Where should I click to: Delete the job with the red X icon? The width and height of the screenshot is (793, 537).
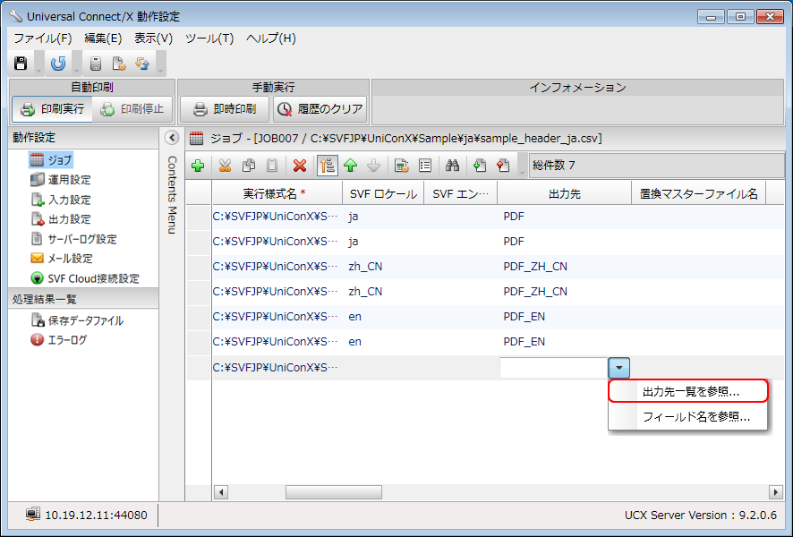coord(300,166)
